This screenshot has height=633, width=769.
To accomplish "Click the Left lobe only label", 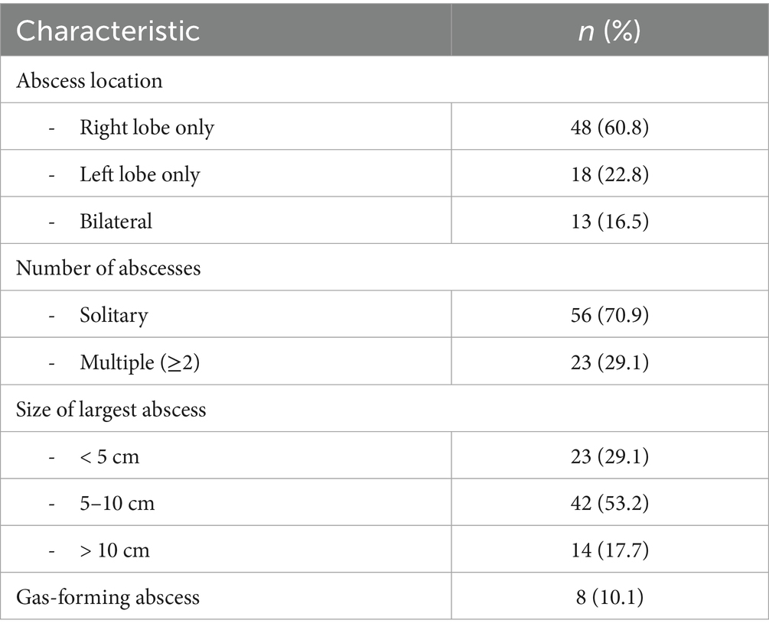I will [139, 174].
